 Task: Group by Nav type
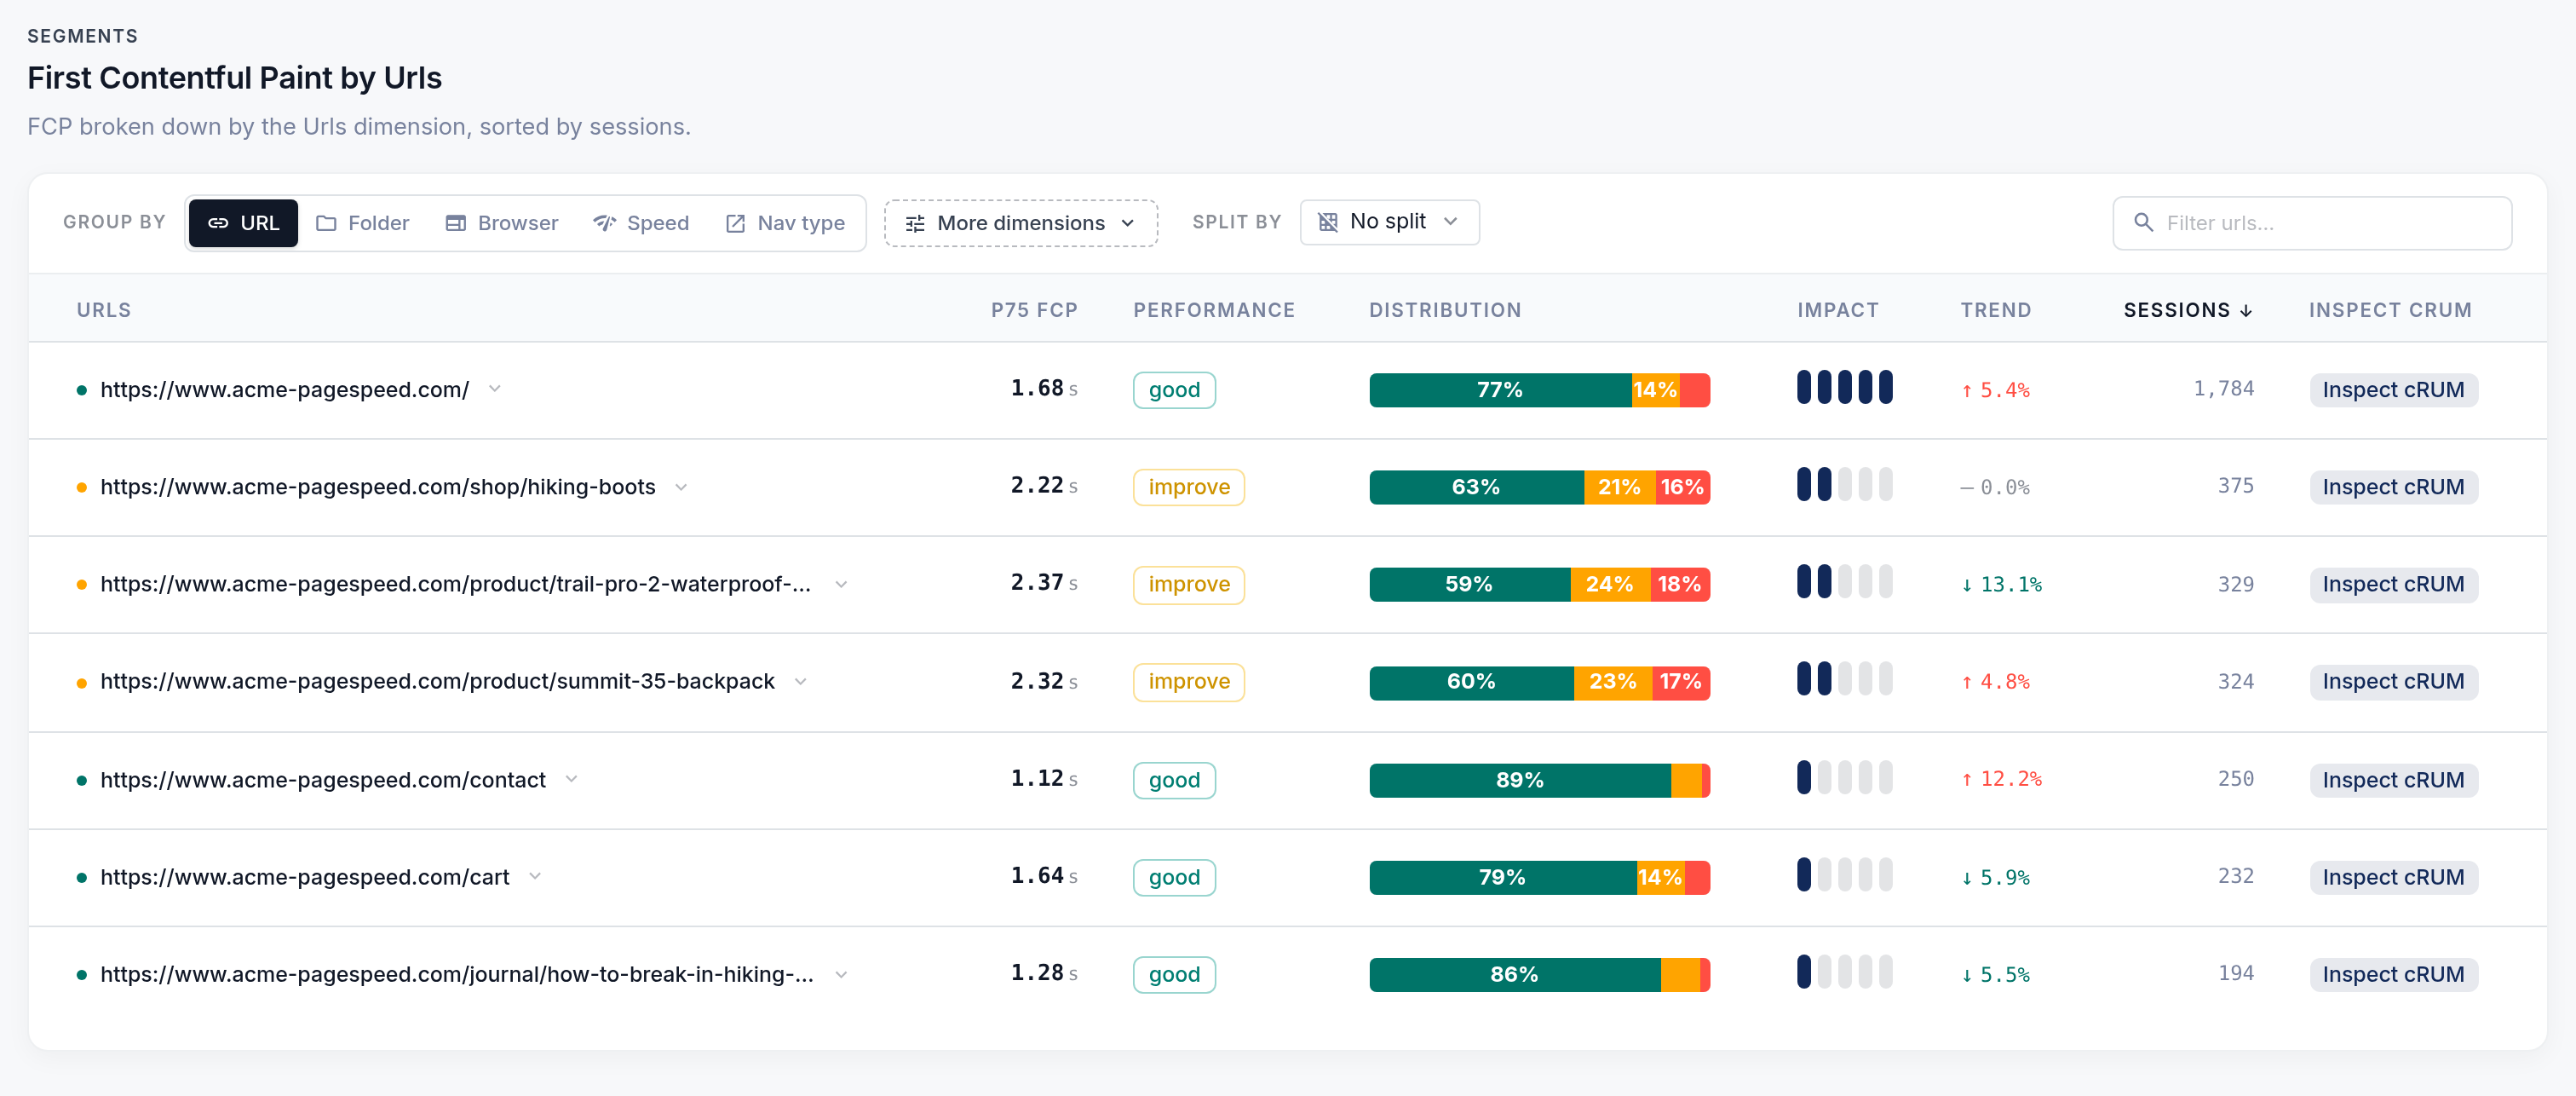click(785, 223)
